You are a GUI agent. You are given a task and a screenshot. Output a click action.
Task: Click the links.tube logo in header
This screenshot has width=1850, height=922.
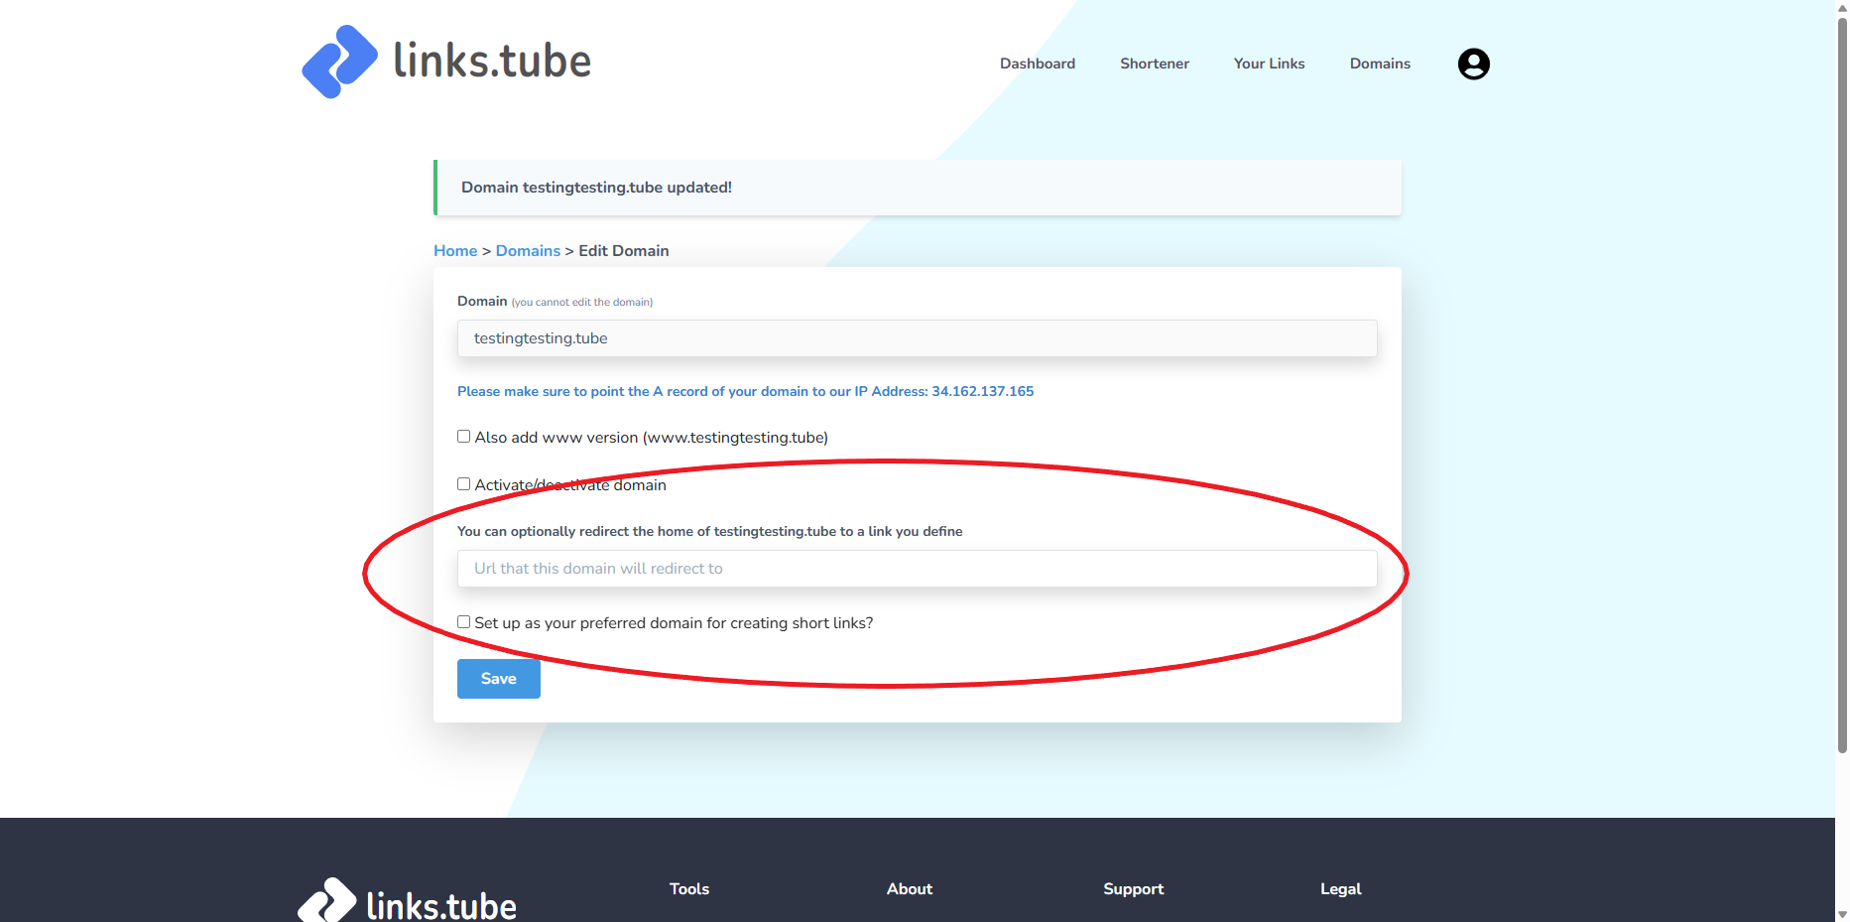pos(446,62)
